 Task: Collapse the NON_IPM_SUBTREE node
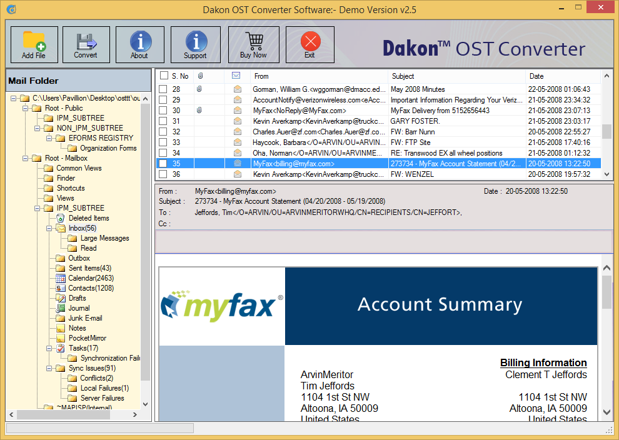[x=37, y=128]
